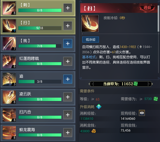Toggle the eye icon beside 现有经验

142,113
